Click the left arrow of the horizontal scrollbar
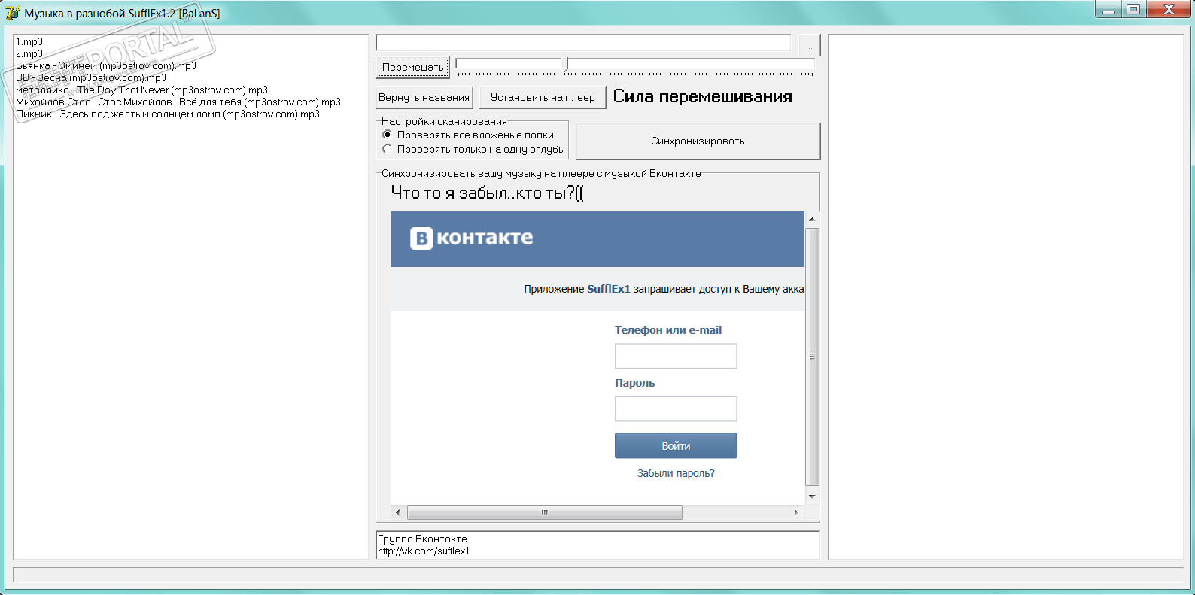1195x595 pixels. 397,512
